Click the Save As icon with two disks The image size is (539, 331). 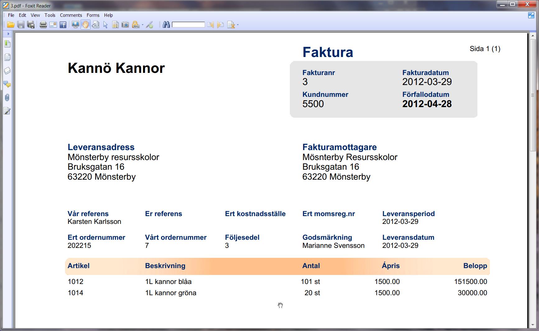pos(31,25)
